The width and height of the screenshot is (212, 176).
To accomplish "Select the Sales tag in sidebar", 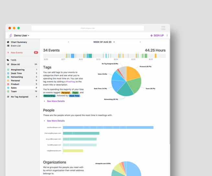I will (x=14, y=88).
